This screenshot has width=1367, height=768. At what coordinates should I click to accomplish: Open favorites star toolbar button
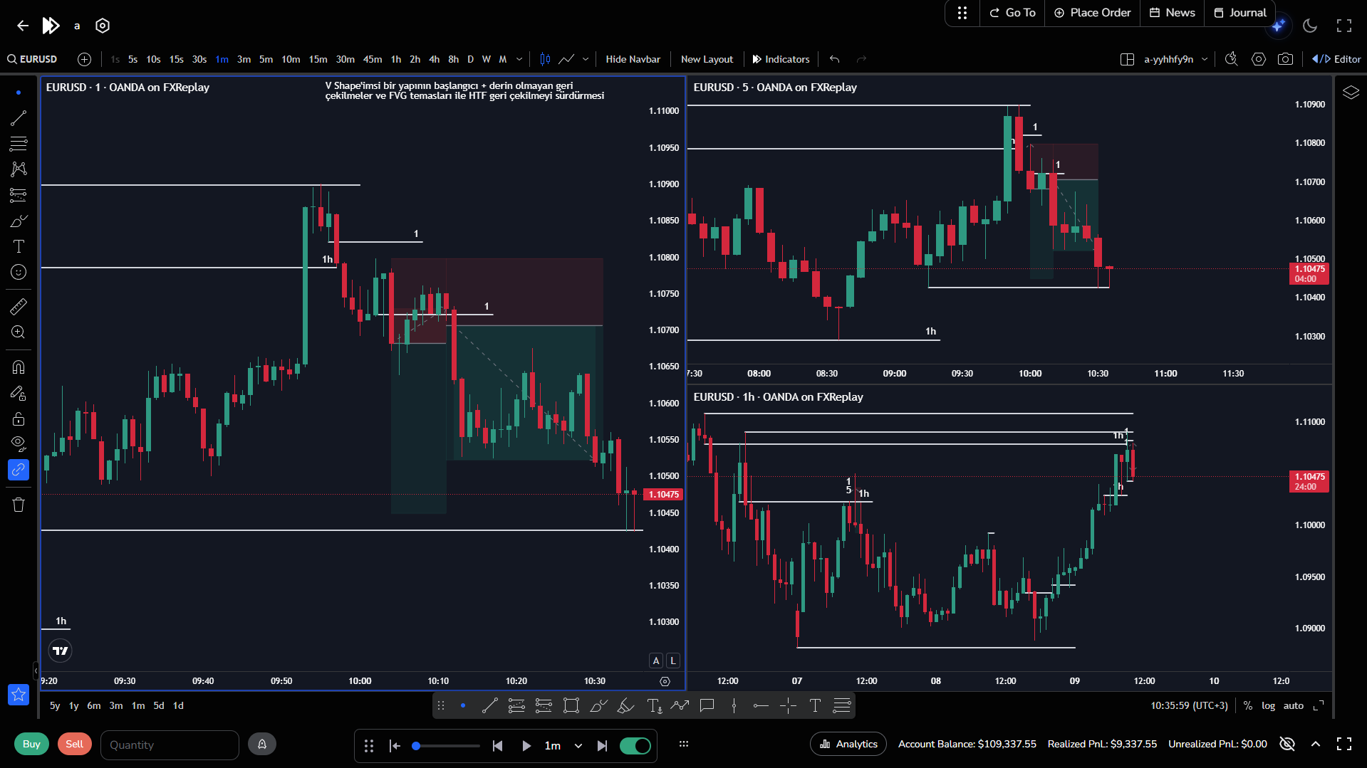tap(19, 694)
